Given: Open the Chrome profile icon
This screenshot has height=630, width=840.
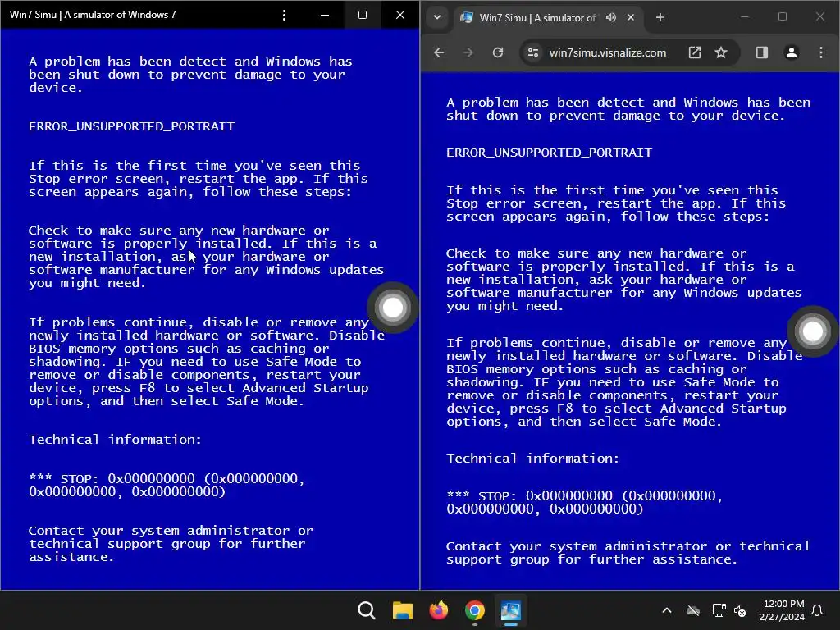Looking at the screenshot, I should click(x=792, y=52).
